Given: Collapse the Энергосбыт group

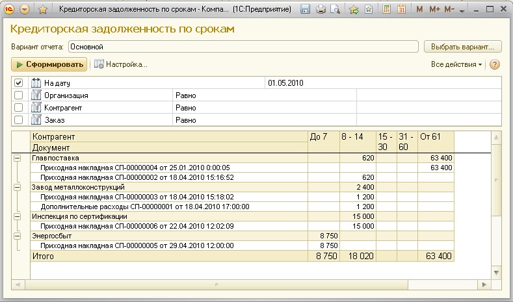Looking at the screenshot, I should pos(18,236).
